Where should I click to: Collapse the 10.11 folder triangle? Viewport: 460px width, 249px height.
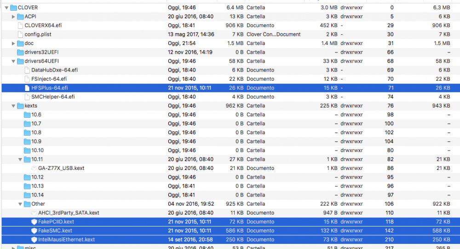pyautogui.click(x=20, y=159)
